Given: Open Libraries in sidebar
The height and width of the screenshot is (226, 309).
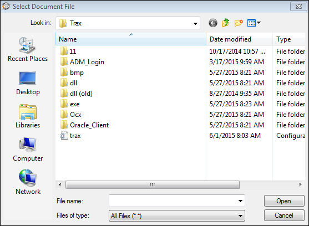Looking at the screenshot, I should [x=28, y=116].
